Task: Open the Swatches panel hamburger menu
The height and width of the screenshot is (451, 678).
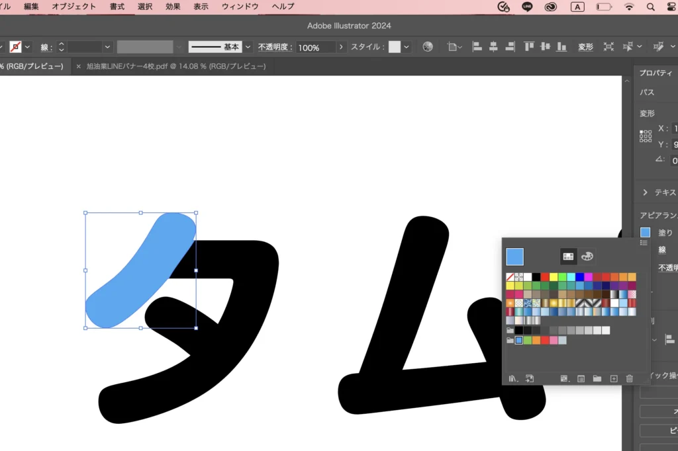Action: pos(644,243)
